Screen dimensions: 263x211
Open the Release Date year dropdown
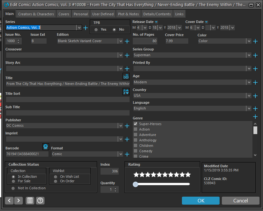tap(180, 28)
